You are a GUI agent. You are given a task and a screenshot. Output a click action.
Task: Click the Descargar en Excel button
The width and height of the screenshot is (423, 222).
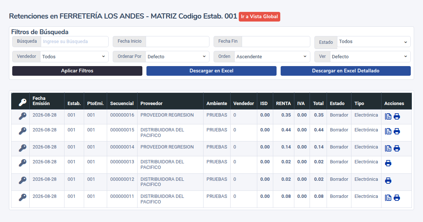[x=211, y=71]
